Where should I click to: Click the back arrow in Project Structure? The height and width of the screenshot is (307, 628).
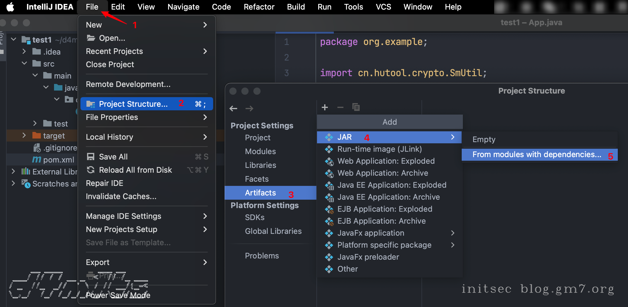[233, 109]
